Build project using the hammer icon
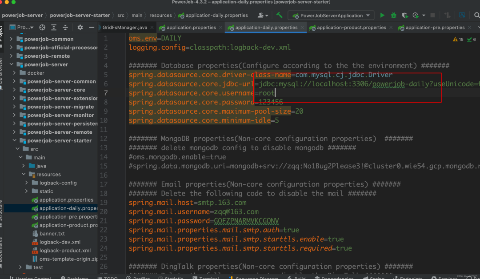Image resolution: width=480 pixels, height=279 pixels. (279, 15)
